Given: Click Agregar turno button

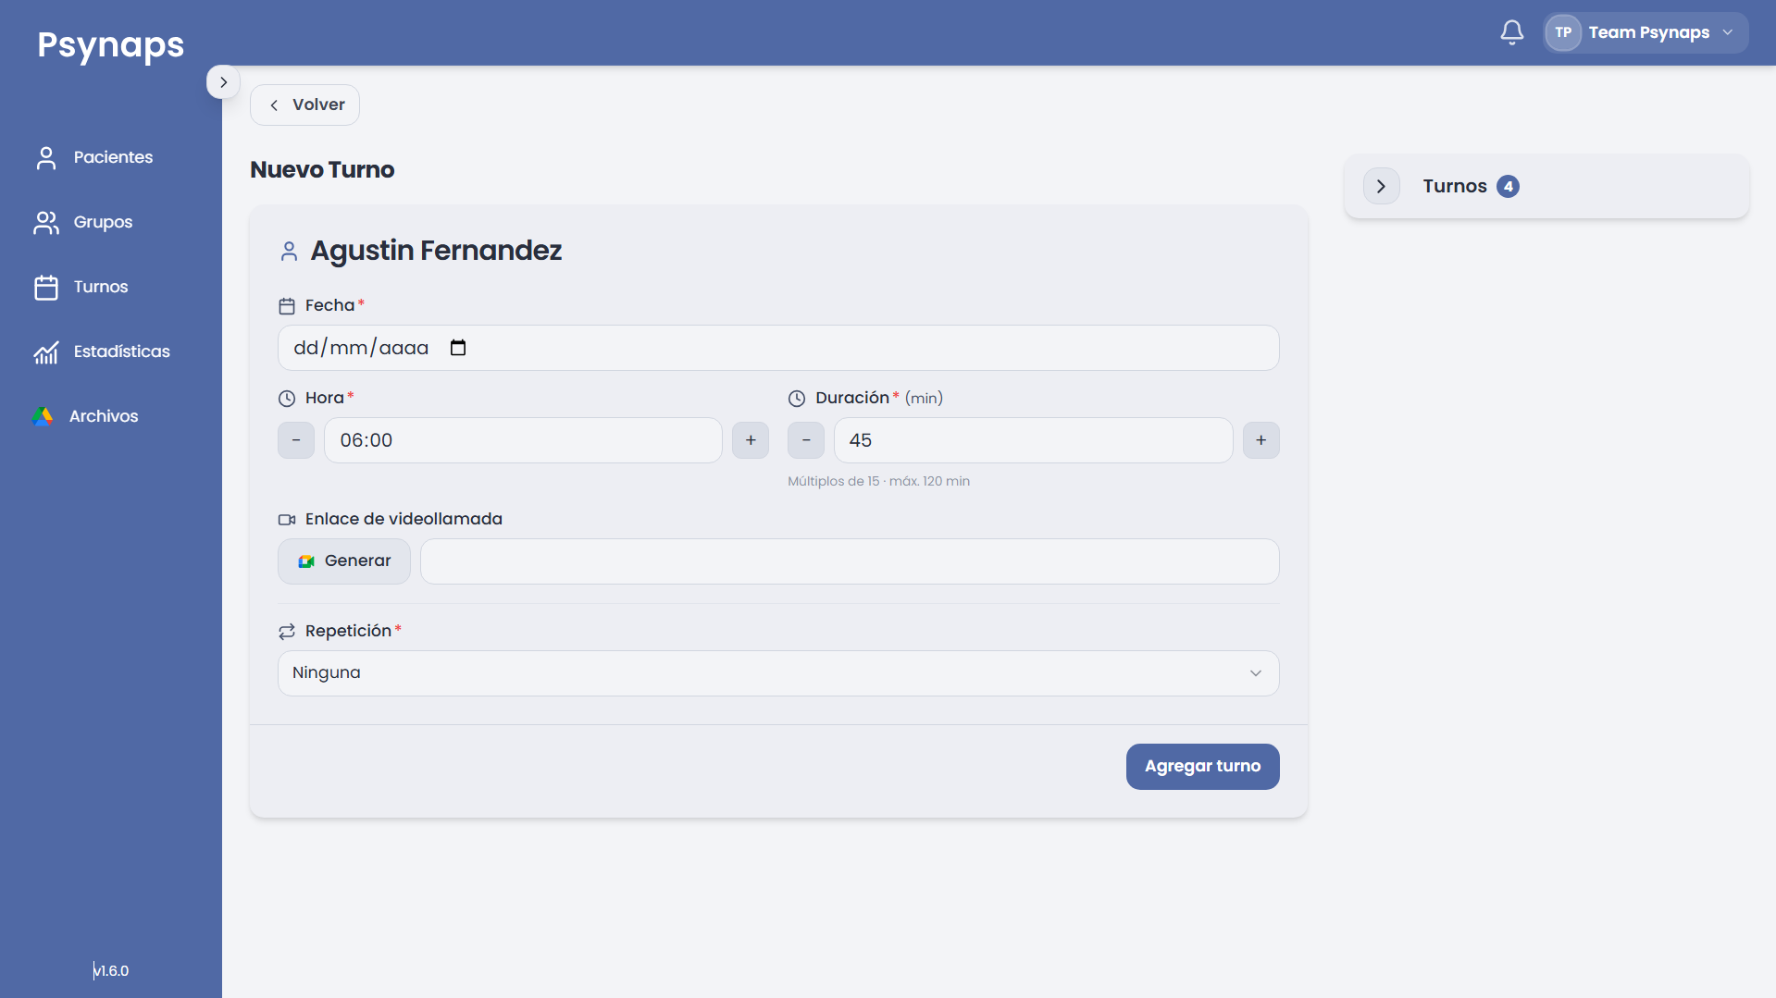Looking at the screenshot, I should tap(1202, 767).
